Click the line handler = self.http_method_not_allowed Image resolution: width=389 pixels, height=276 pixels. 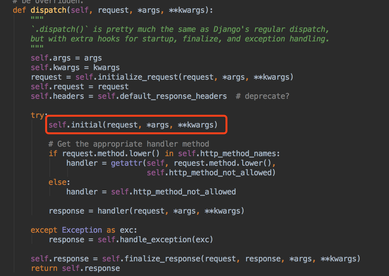pyautogui.click(x=151, y=192)
